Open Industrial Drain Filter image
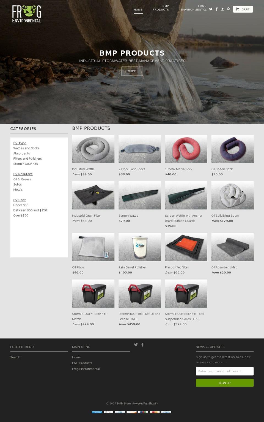 click(93, 195)
